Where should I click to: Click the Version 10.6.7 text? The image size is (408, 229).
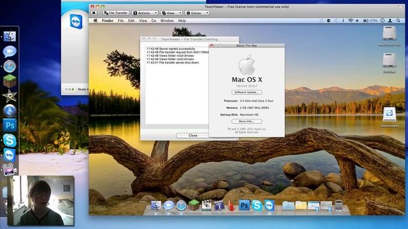coord(247,86)
